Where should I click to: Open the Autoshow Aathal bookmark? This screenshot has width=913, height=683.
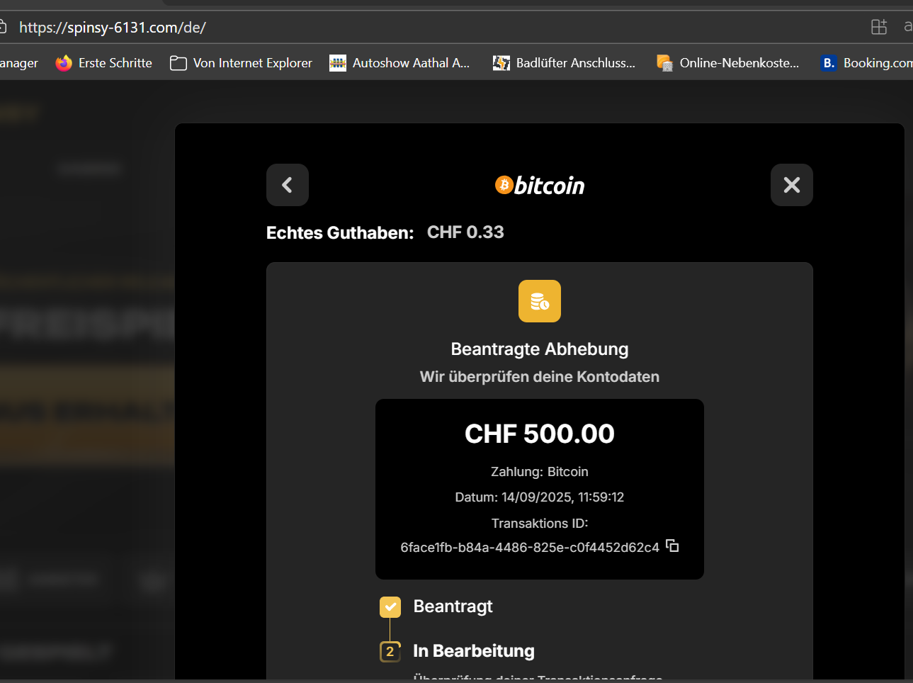tap(399, 63)
